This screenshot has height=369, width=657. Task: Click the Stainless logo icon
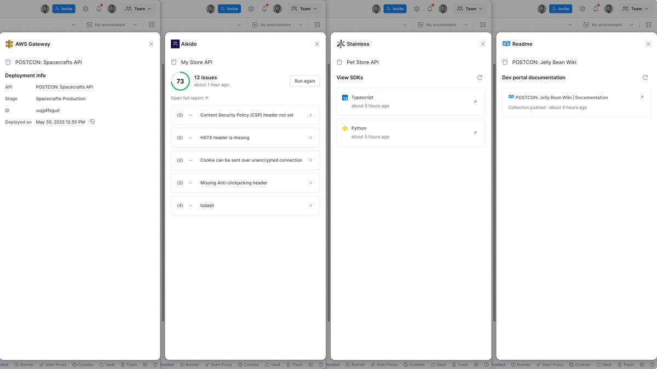point(341,44)
